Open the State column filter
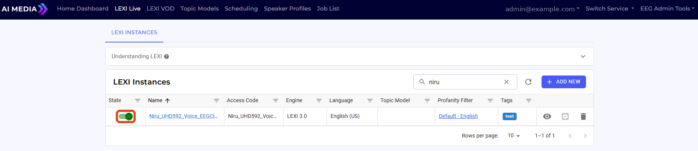Image resolution: width=698 pixels, height=151 pixels. [x=138, y=101]
